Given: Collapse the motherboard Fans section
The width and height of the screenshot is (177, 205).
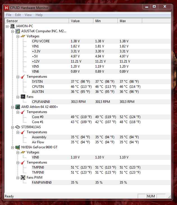Looking at the screenshot, I should tap(18, 97).
